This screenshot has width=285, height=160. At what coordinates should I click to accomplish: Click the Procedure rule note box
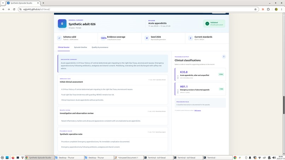(200, 103)
